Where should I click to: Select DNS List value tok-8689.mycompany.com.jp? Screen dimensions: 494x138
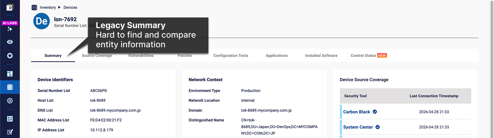coord(115,110)
